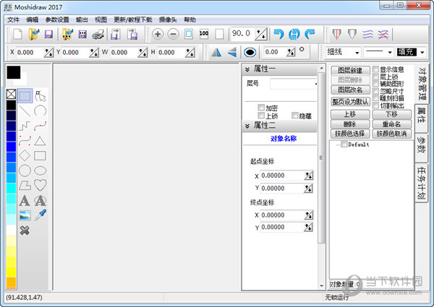
Task: Check the Default layer checkbox
Action: point(344,144)
